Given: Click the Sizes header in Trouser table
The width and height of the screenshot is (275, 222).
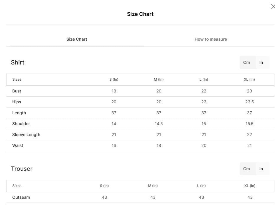Looking at the screenshot, I should 17,186.
